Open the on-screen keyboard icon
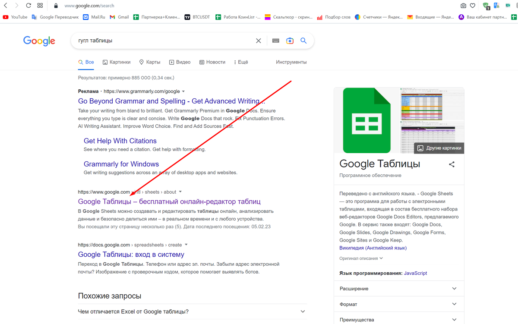Viewport: 518px width, 324px height. pos(276,41)
